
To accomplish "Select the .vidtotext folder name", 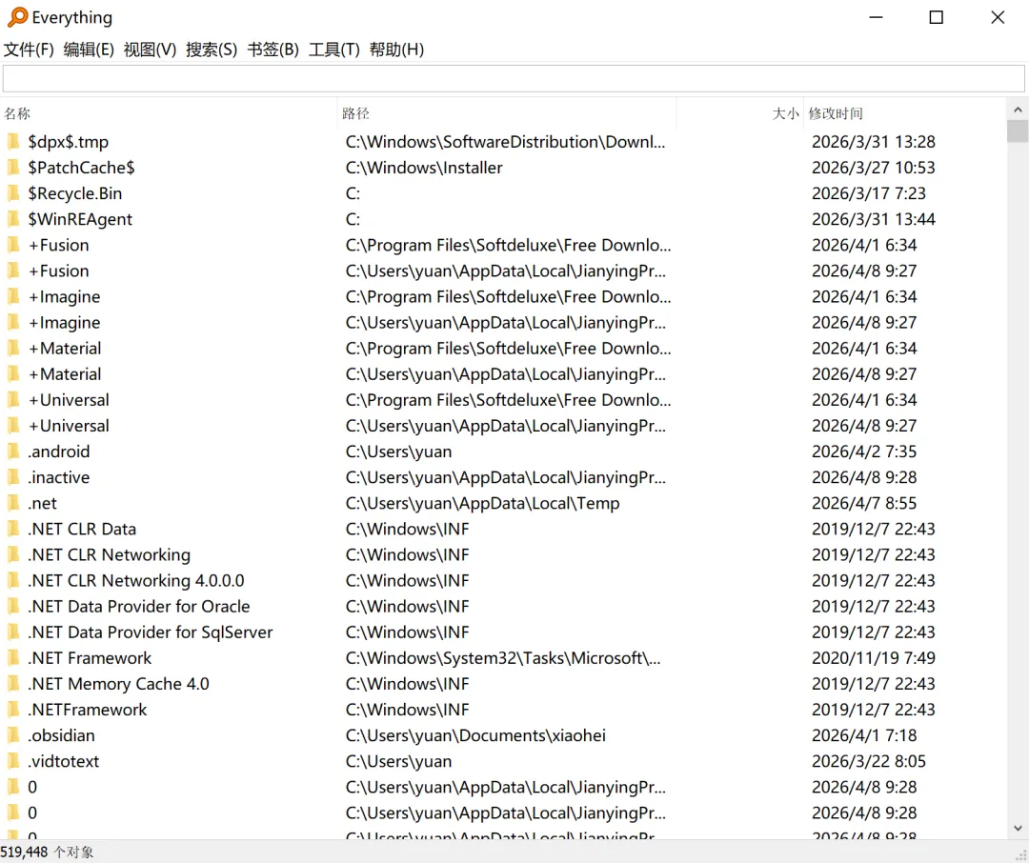I will point(63,761).
